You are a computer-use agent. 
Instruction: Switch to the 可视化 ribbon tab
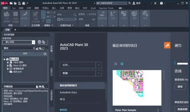click(x=45, y=8)
